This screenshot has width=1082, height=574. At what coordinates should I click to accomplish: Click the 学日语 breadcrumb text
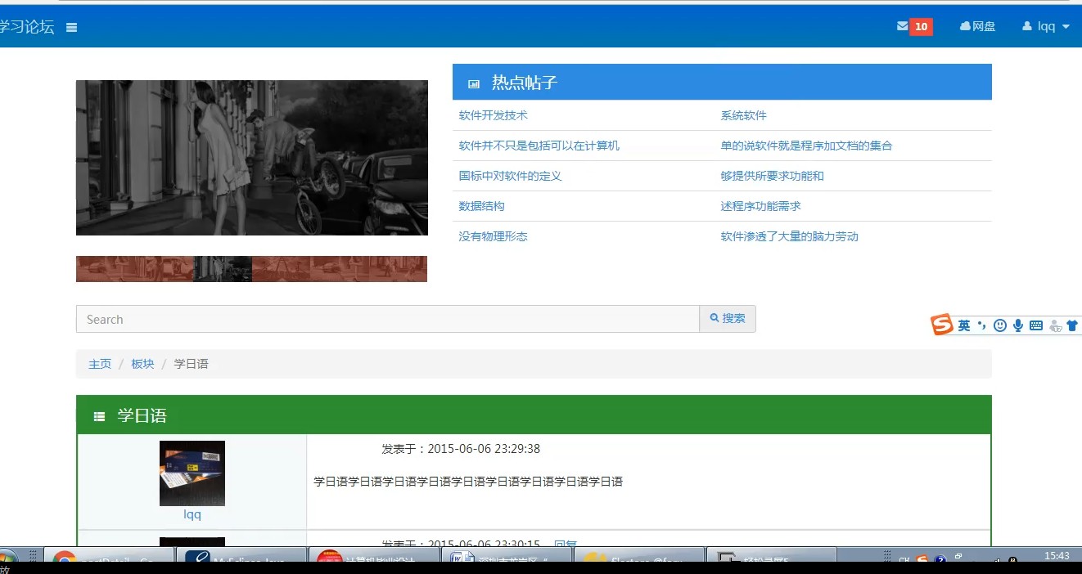[192, 364]
